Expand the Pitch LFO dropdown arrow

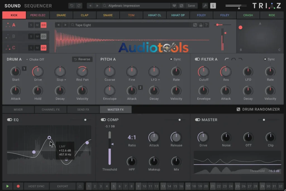[159, 80]
